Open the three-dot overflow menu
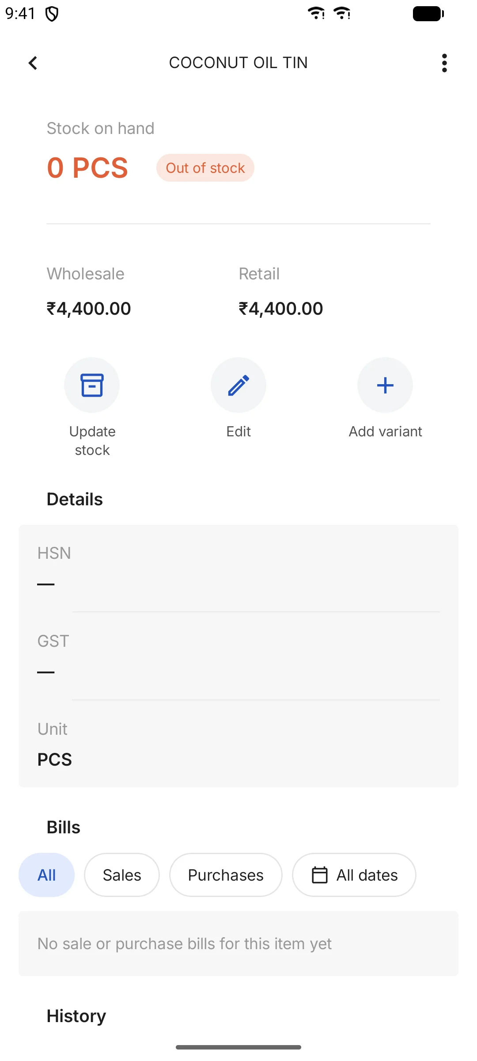The image size is (477, 1061). coord(444,63)
